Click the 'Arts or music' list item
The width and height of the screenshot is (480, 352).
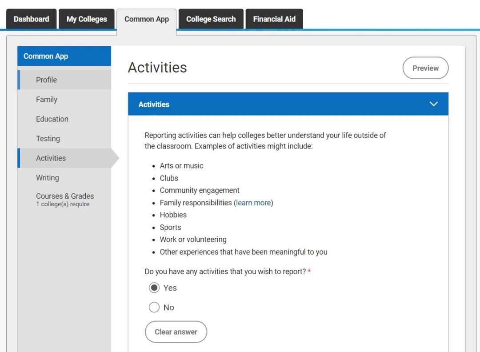pos(181,166)
